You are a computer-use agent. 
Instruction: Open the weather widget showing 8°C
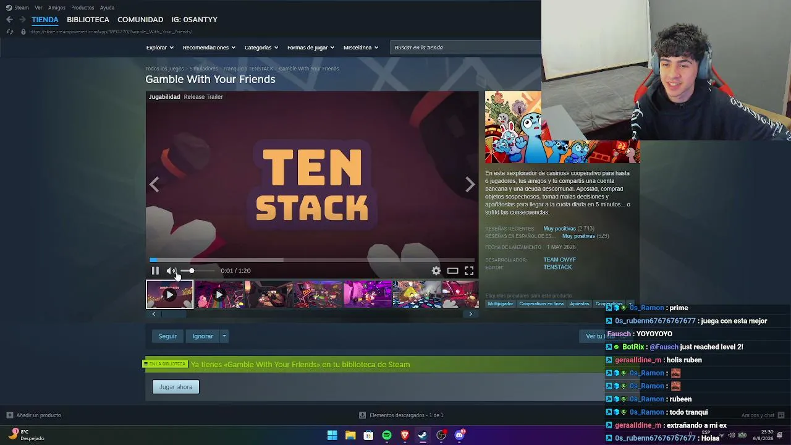pos(26,435)
